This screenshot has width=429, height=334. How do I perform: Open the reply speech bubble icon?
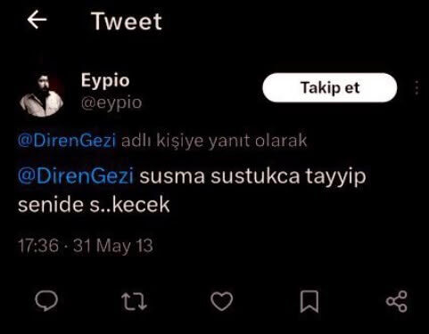click(46, 301)
